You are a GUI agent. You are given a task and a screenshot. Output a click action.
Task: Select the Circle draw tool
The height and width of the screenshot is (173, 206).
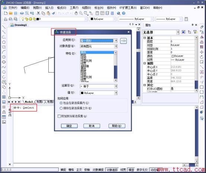4,57
